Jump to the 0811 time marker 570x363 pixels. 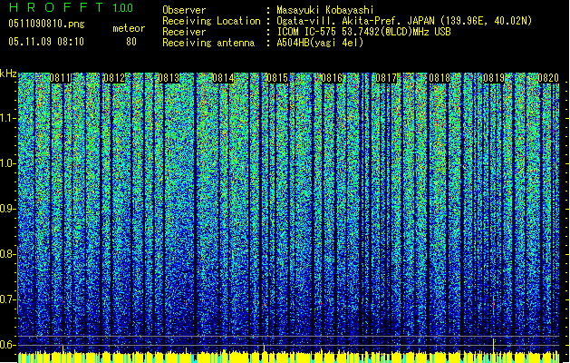tap(61, 79)
